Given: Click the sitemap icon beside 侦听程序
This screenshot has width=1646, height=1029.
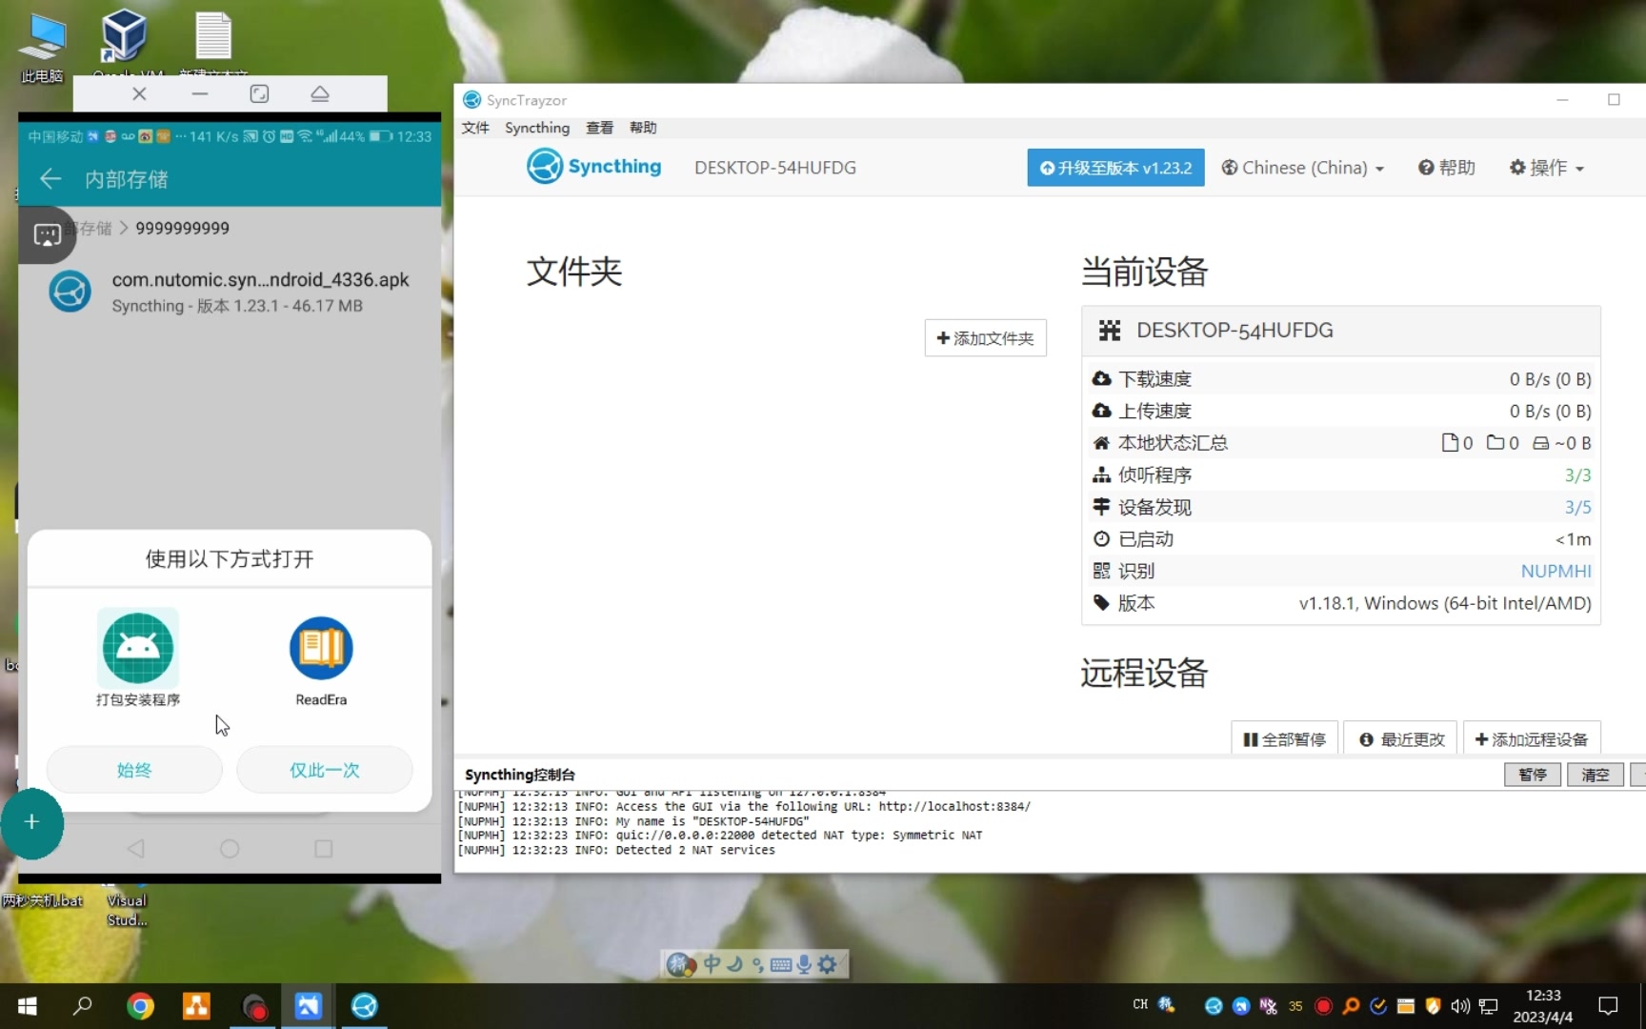Looking at the screenshot, I should [x=1102, y=474].
